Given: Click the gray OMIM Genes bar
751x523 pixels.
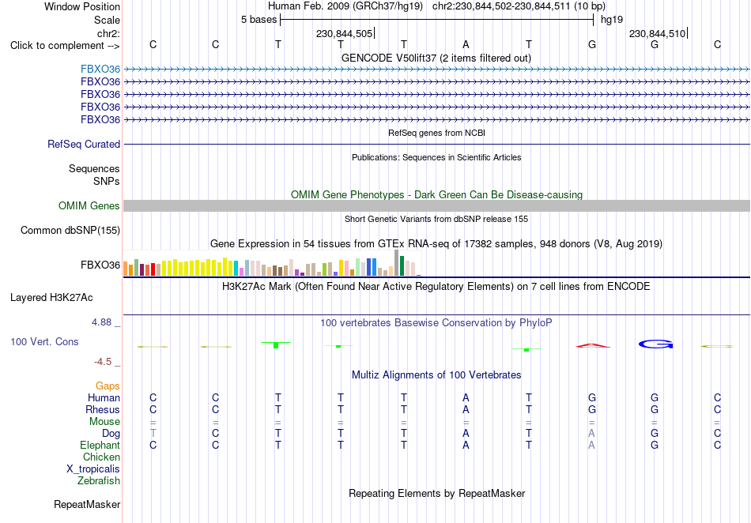Looking at the screenshot, I should point(436,205).
